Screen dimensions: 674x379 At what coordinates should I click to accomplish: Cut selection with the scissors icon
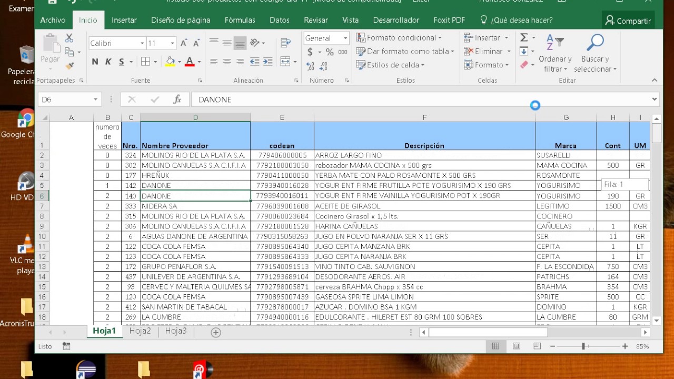click(x=69, y=38)
